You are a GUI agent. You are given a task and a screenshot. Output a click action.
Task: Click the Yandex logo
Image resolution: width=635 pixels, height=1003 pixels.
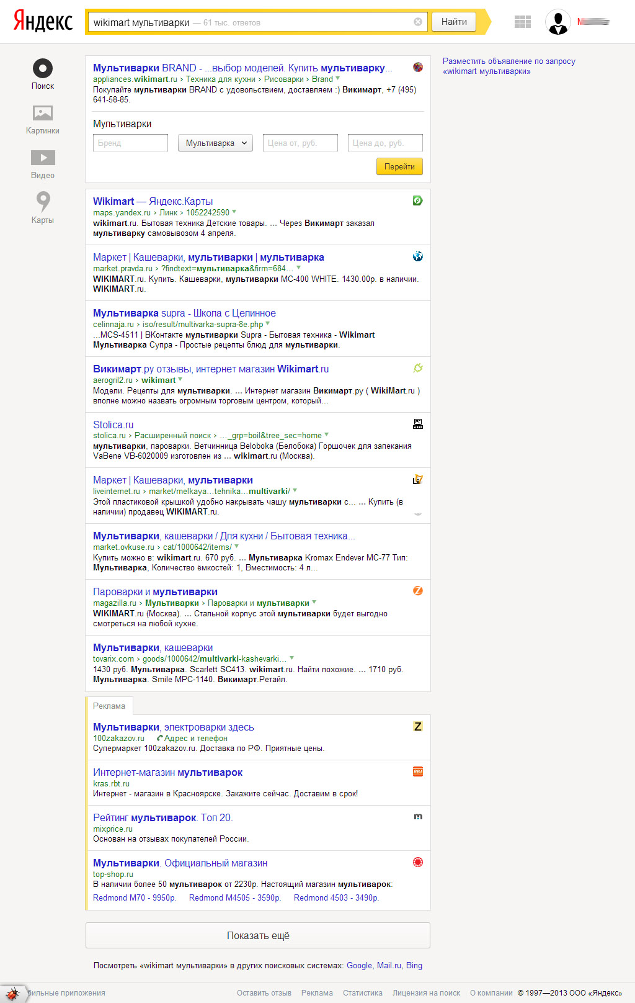(x=43, y=21)
